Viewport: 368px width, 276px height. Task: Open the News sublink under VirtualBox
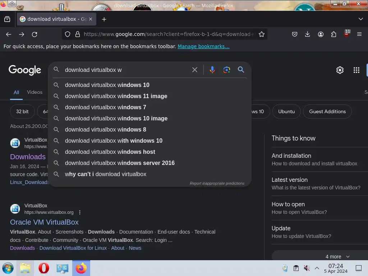[135, 248]
